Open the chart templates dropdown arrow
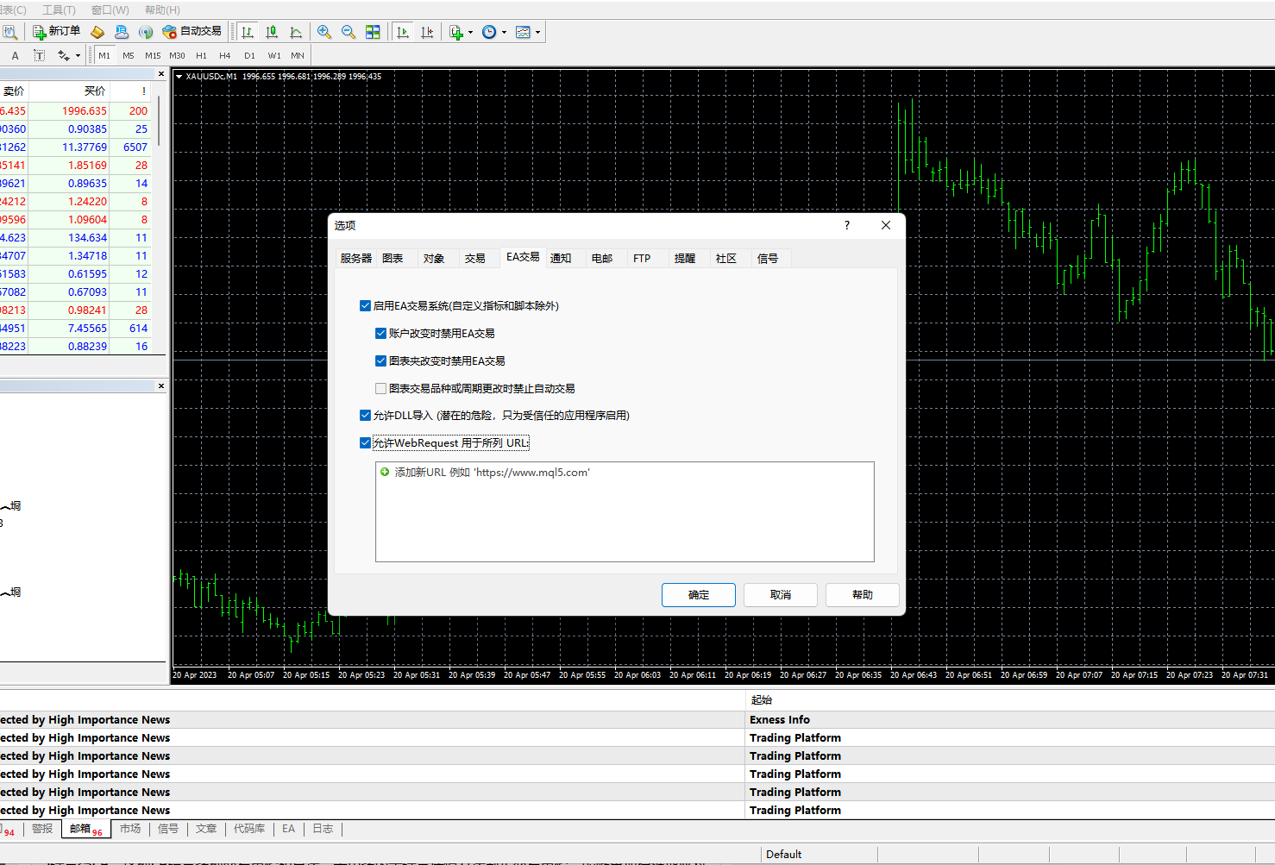This screenshot has width=1275, height=865. (537, 33)
